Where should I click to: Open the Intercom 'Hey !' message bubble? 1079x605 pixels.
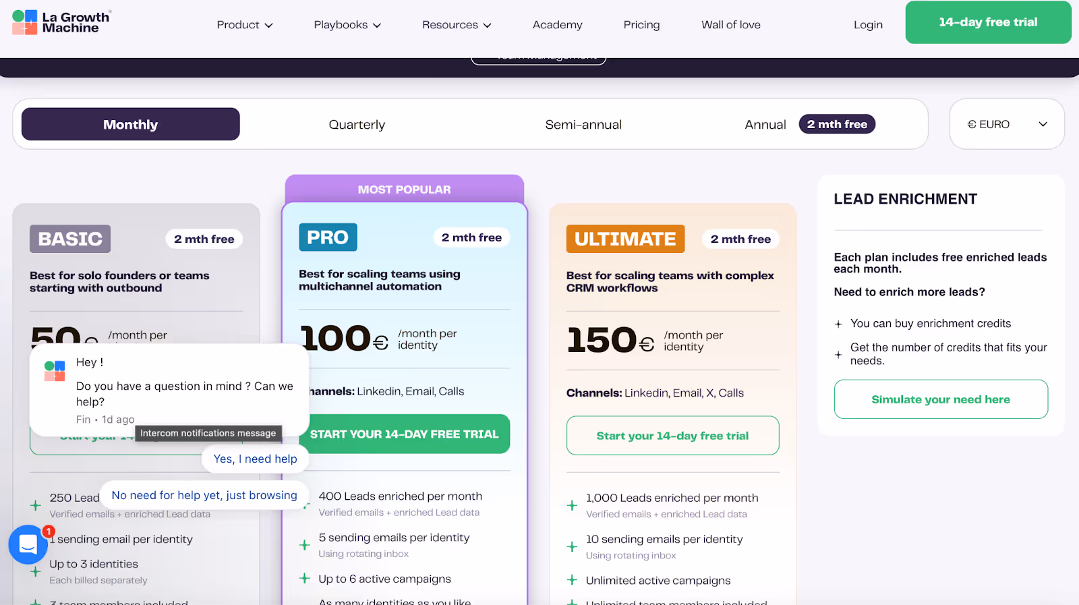[169, 390]
